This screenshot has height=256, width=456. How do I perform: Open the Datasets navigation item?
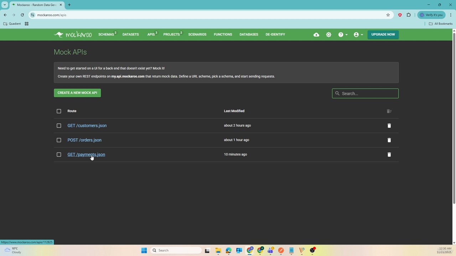(130, 34)
